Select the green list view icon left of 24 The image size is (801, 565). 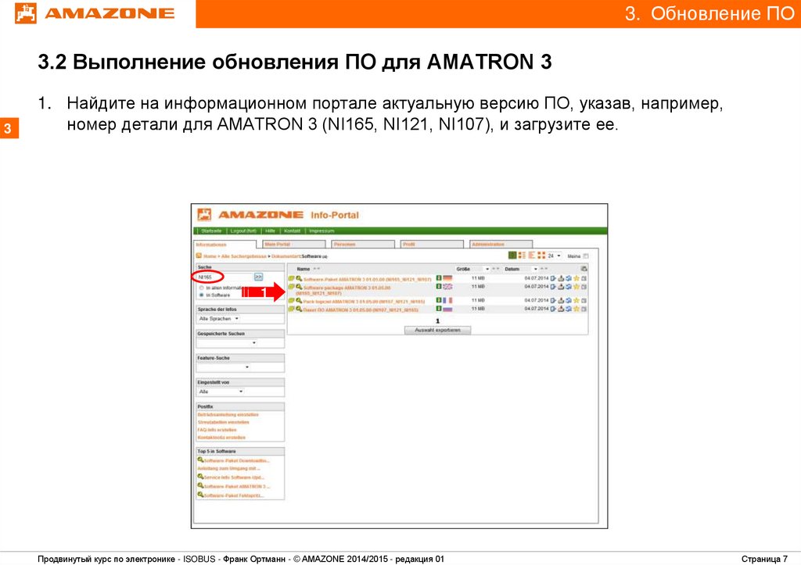[x=512, y=256]
